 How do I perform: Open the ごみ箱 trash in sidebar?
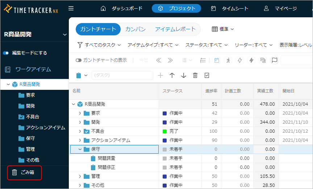pyautogui.click(x=24, y=172)
